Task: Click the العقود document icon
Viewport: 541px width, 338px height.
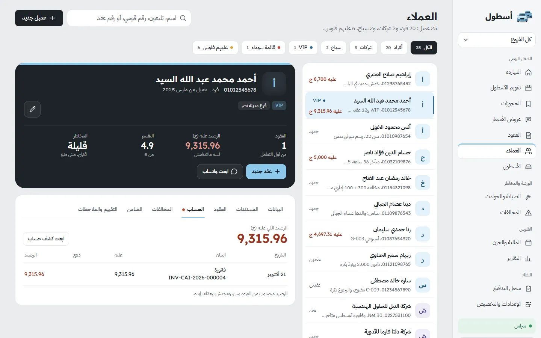Action: click(528, 135)
